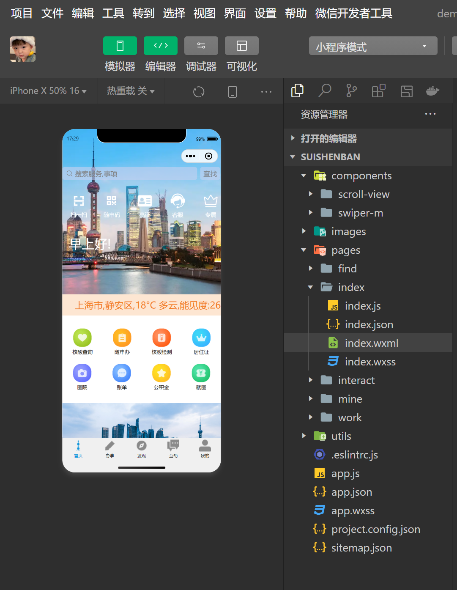Open the 文件 menu
This screenshot has height=590, width=457.
coord(52,13)
